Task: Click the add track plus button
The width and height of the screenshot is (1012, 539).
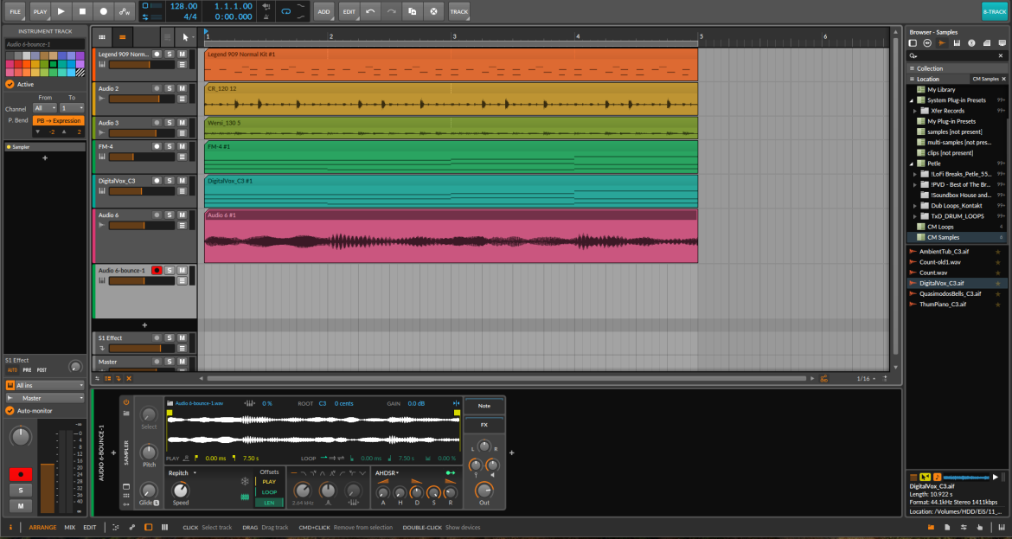Action: tap(144, 325)
